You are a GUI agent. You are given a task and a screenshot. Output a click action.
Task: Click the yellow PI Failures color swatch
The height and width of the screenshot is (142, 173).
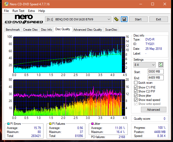50,124
